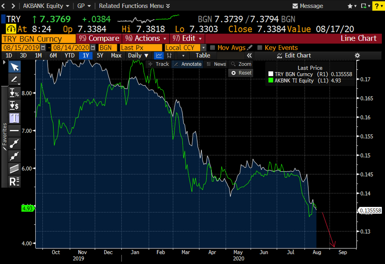Open 95) Compare

coord(98,38)
